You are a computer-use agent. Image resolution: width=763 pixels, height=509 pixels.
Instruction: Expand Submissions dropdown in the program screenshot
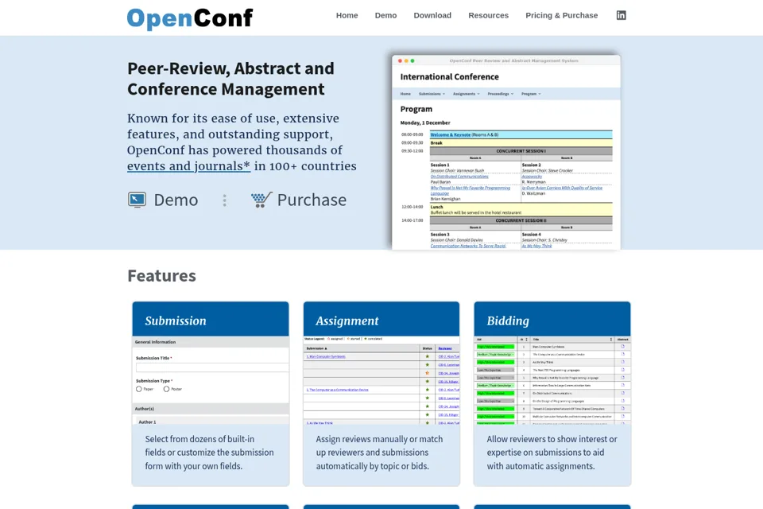coord(432,94)
